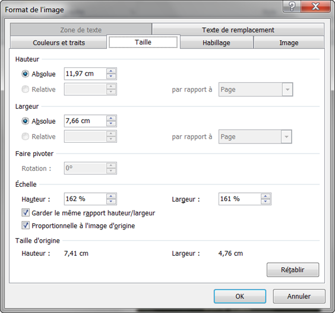Decrease scale Hauteur percentage spinner

coord(111,202)
